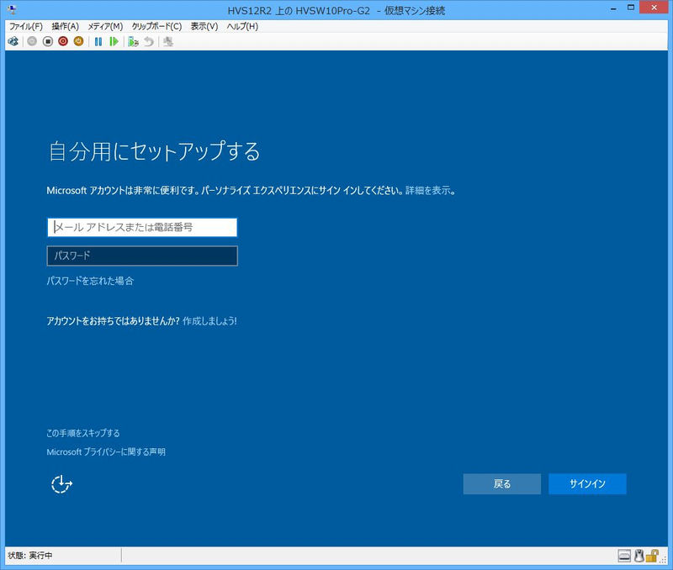673x570 pixels.
Task: Click the Checkpoint toolbar icon
Action: point(133,41)
